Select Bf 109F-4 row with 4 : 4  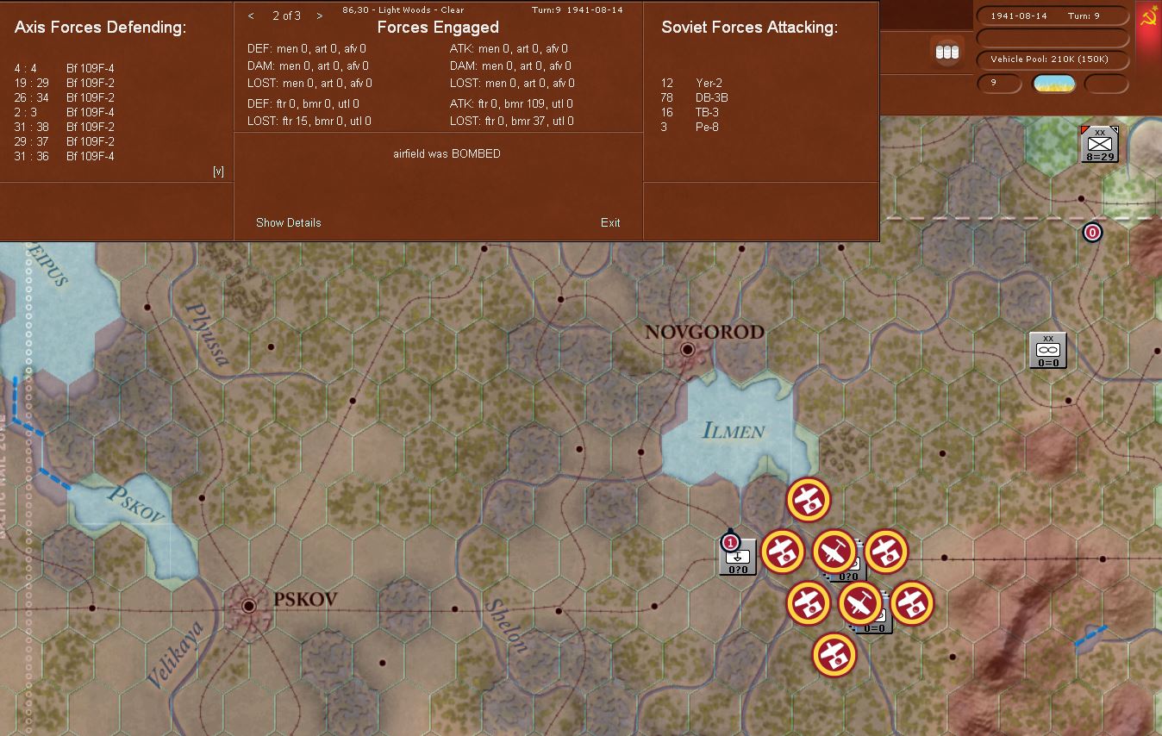[x=65, y=68]
